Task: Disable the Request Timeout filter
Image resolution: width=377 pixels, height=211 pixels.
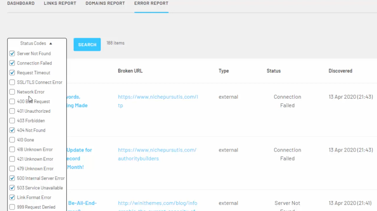Action: pos(12,73)
